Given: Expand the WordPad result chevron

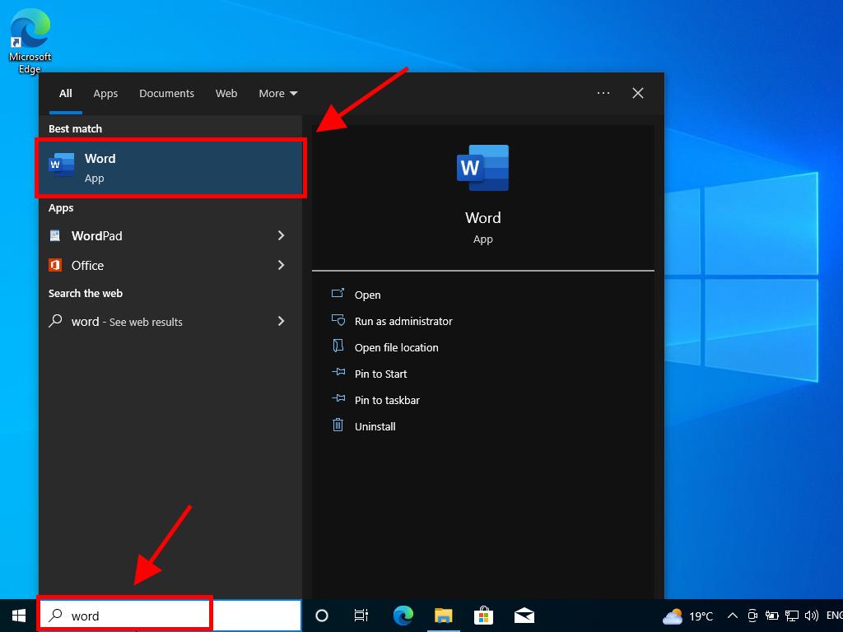Looking at the screenshot, I should 281,235.
